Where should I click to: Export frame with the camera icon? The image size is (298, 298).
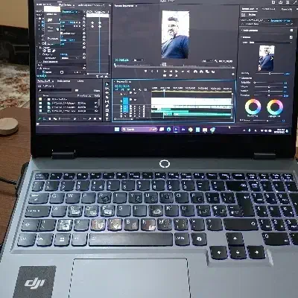[207, 72]
